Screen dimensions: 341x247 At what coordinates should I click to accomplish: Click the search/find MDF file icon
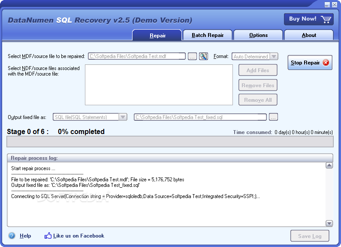[203, 56]
